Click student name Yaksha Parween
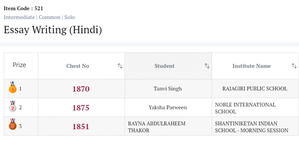Viewport: 299px width, 143px height. pyautogui.click(x=168, y=108)
